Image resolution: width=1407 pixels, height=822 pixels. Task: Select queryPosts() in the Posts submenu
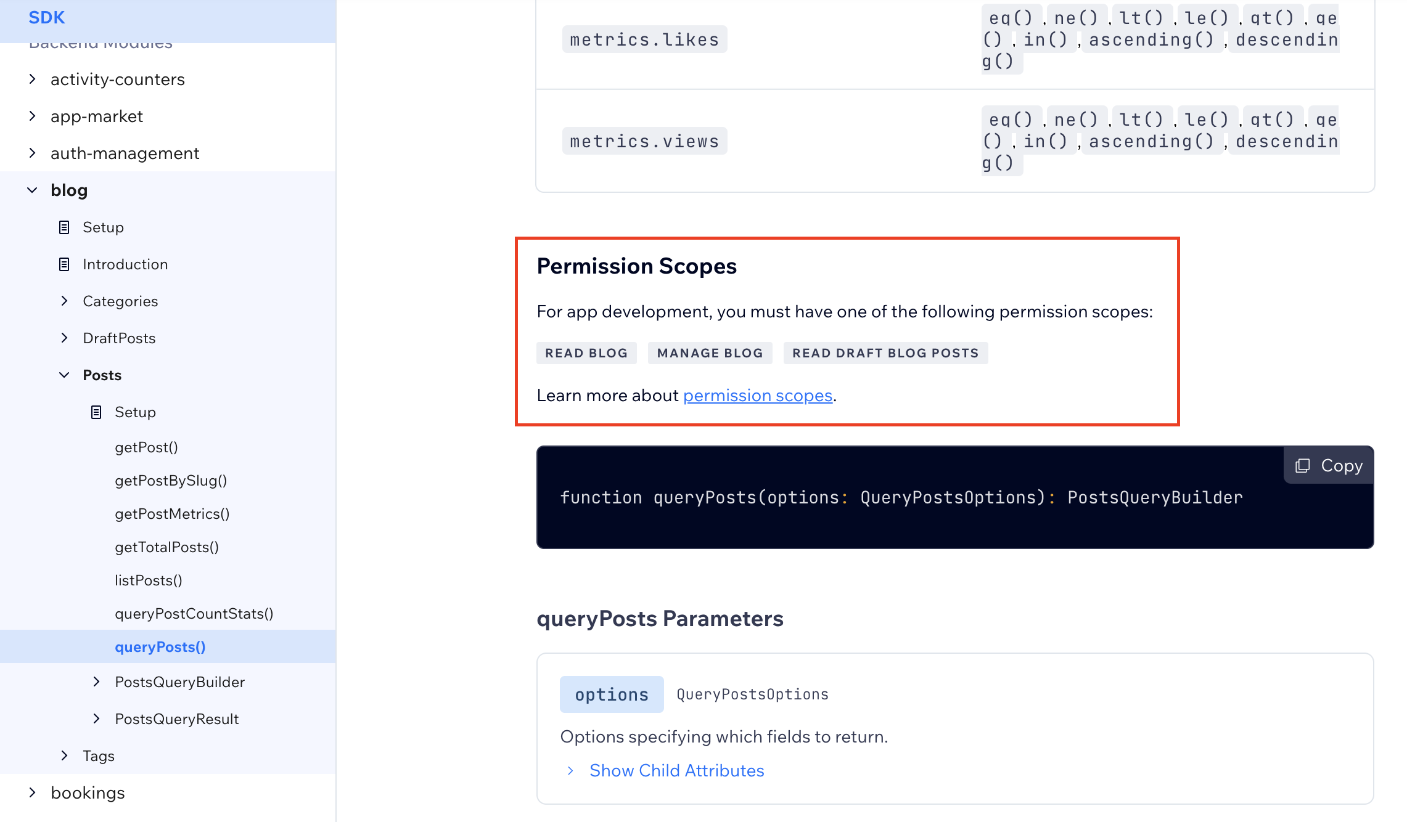(158, 646)
